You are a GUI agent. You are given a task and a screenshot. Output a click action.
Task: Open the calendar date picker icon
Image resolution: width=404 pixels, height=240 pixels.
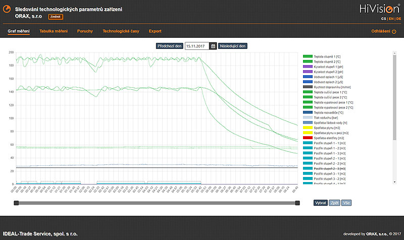[x=213, y=46]
